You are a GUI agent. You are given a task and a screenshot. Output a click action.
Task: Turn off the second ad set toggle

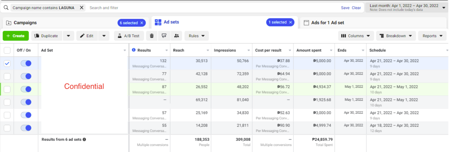[x=26, y=76]
